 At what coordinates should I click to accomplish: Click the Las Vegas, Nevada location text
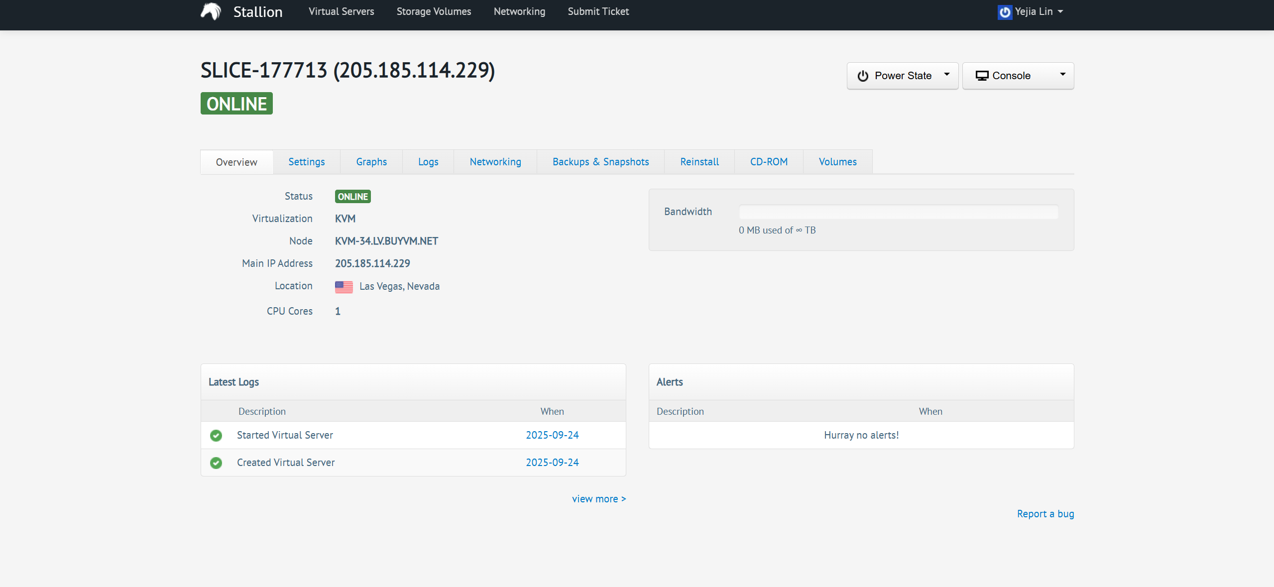399,287
